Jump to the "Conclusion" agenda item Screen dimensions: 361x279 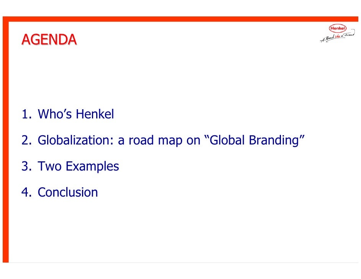[68, 192]
